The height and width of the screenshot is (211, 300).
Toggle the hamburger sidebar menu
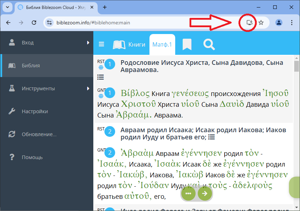(x=102, y=44)
